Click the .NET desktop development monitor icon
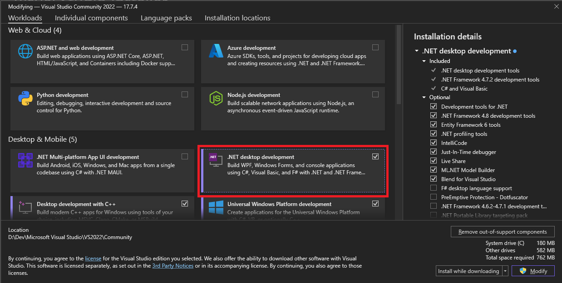The image size is (562, 283). pos(215,160)
